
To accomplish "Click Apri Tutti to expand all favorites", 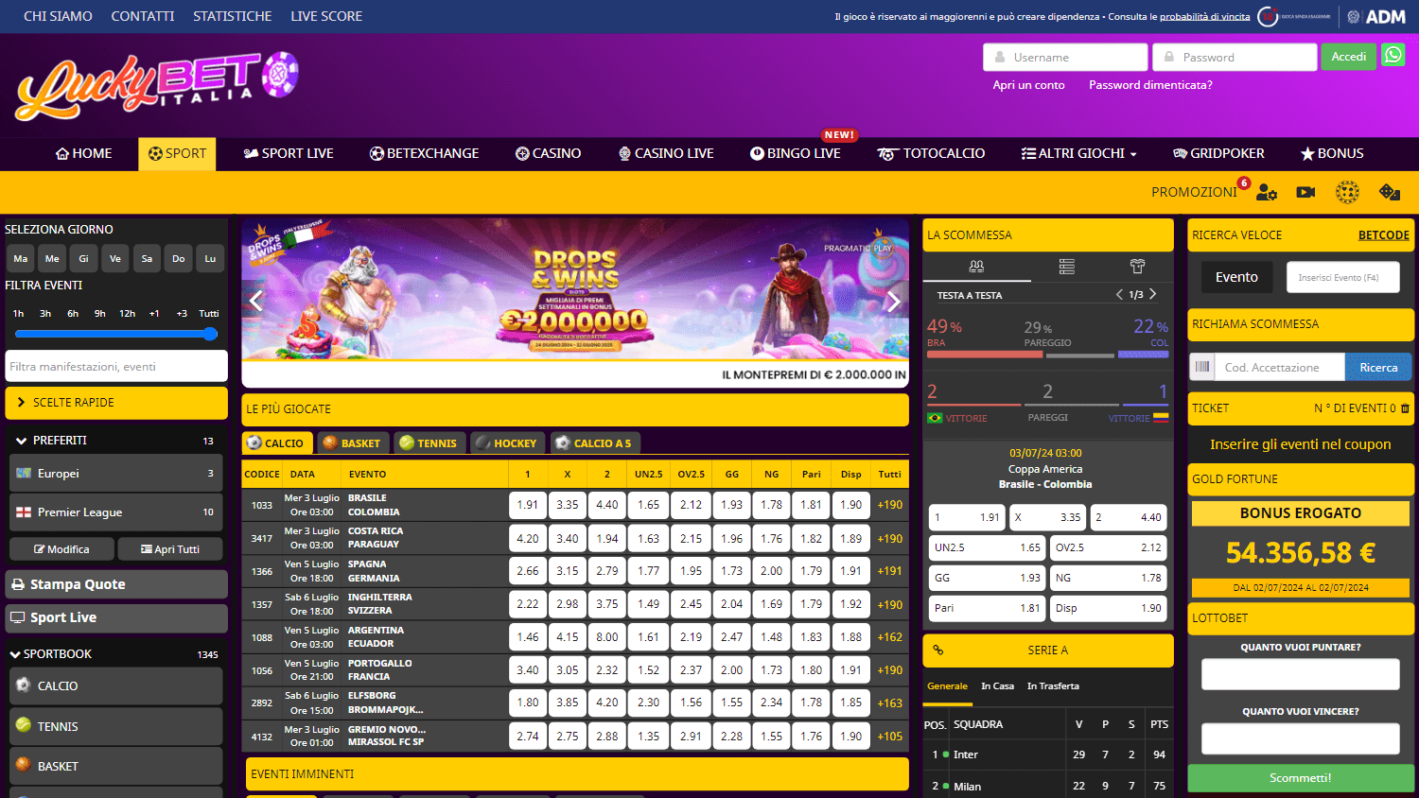I will pos(170,549).
